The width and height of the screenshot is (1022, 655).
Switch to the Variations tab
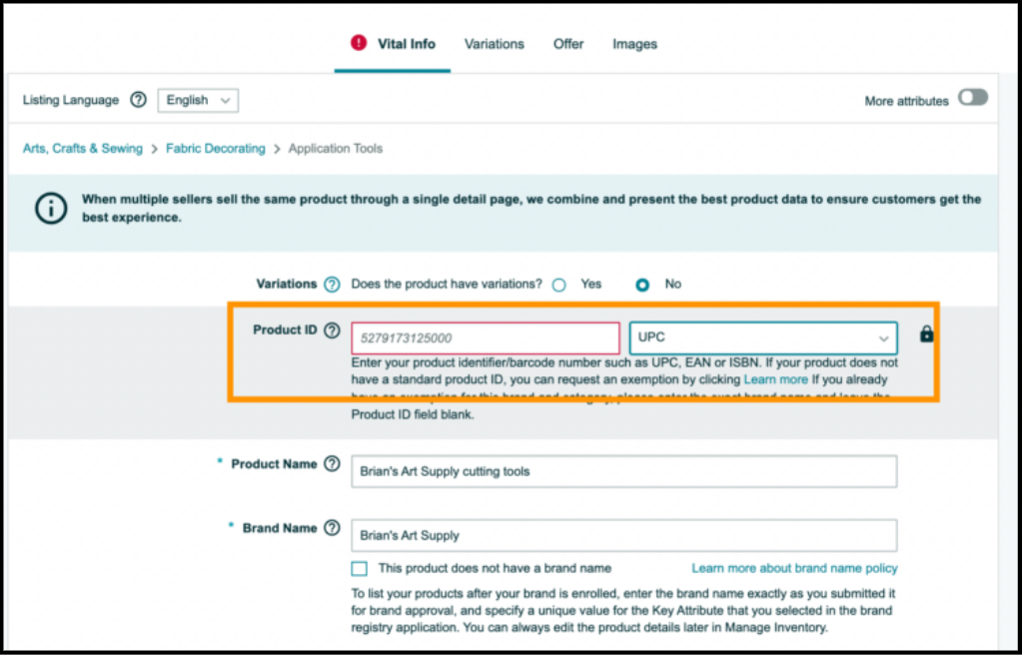(494, 44)
